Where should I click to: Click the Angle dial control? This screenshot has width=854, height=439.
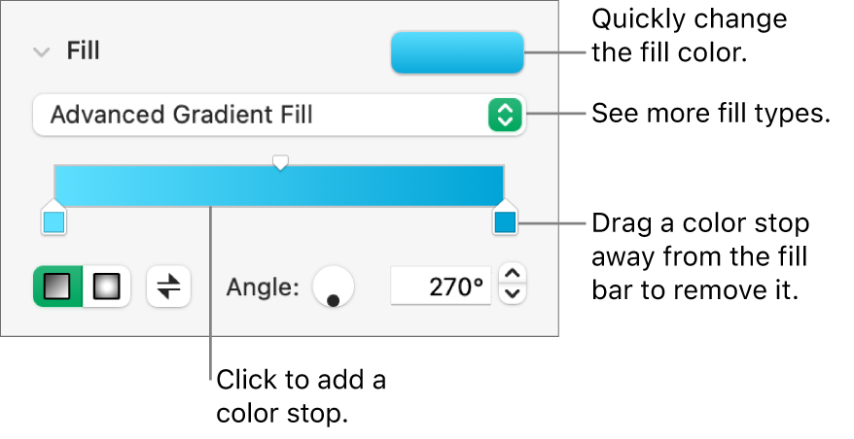[333, 287]
